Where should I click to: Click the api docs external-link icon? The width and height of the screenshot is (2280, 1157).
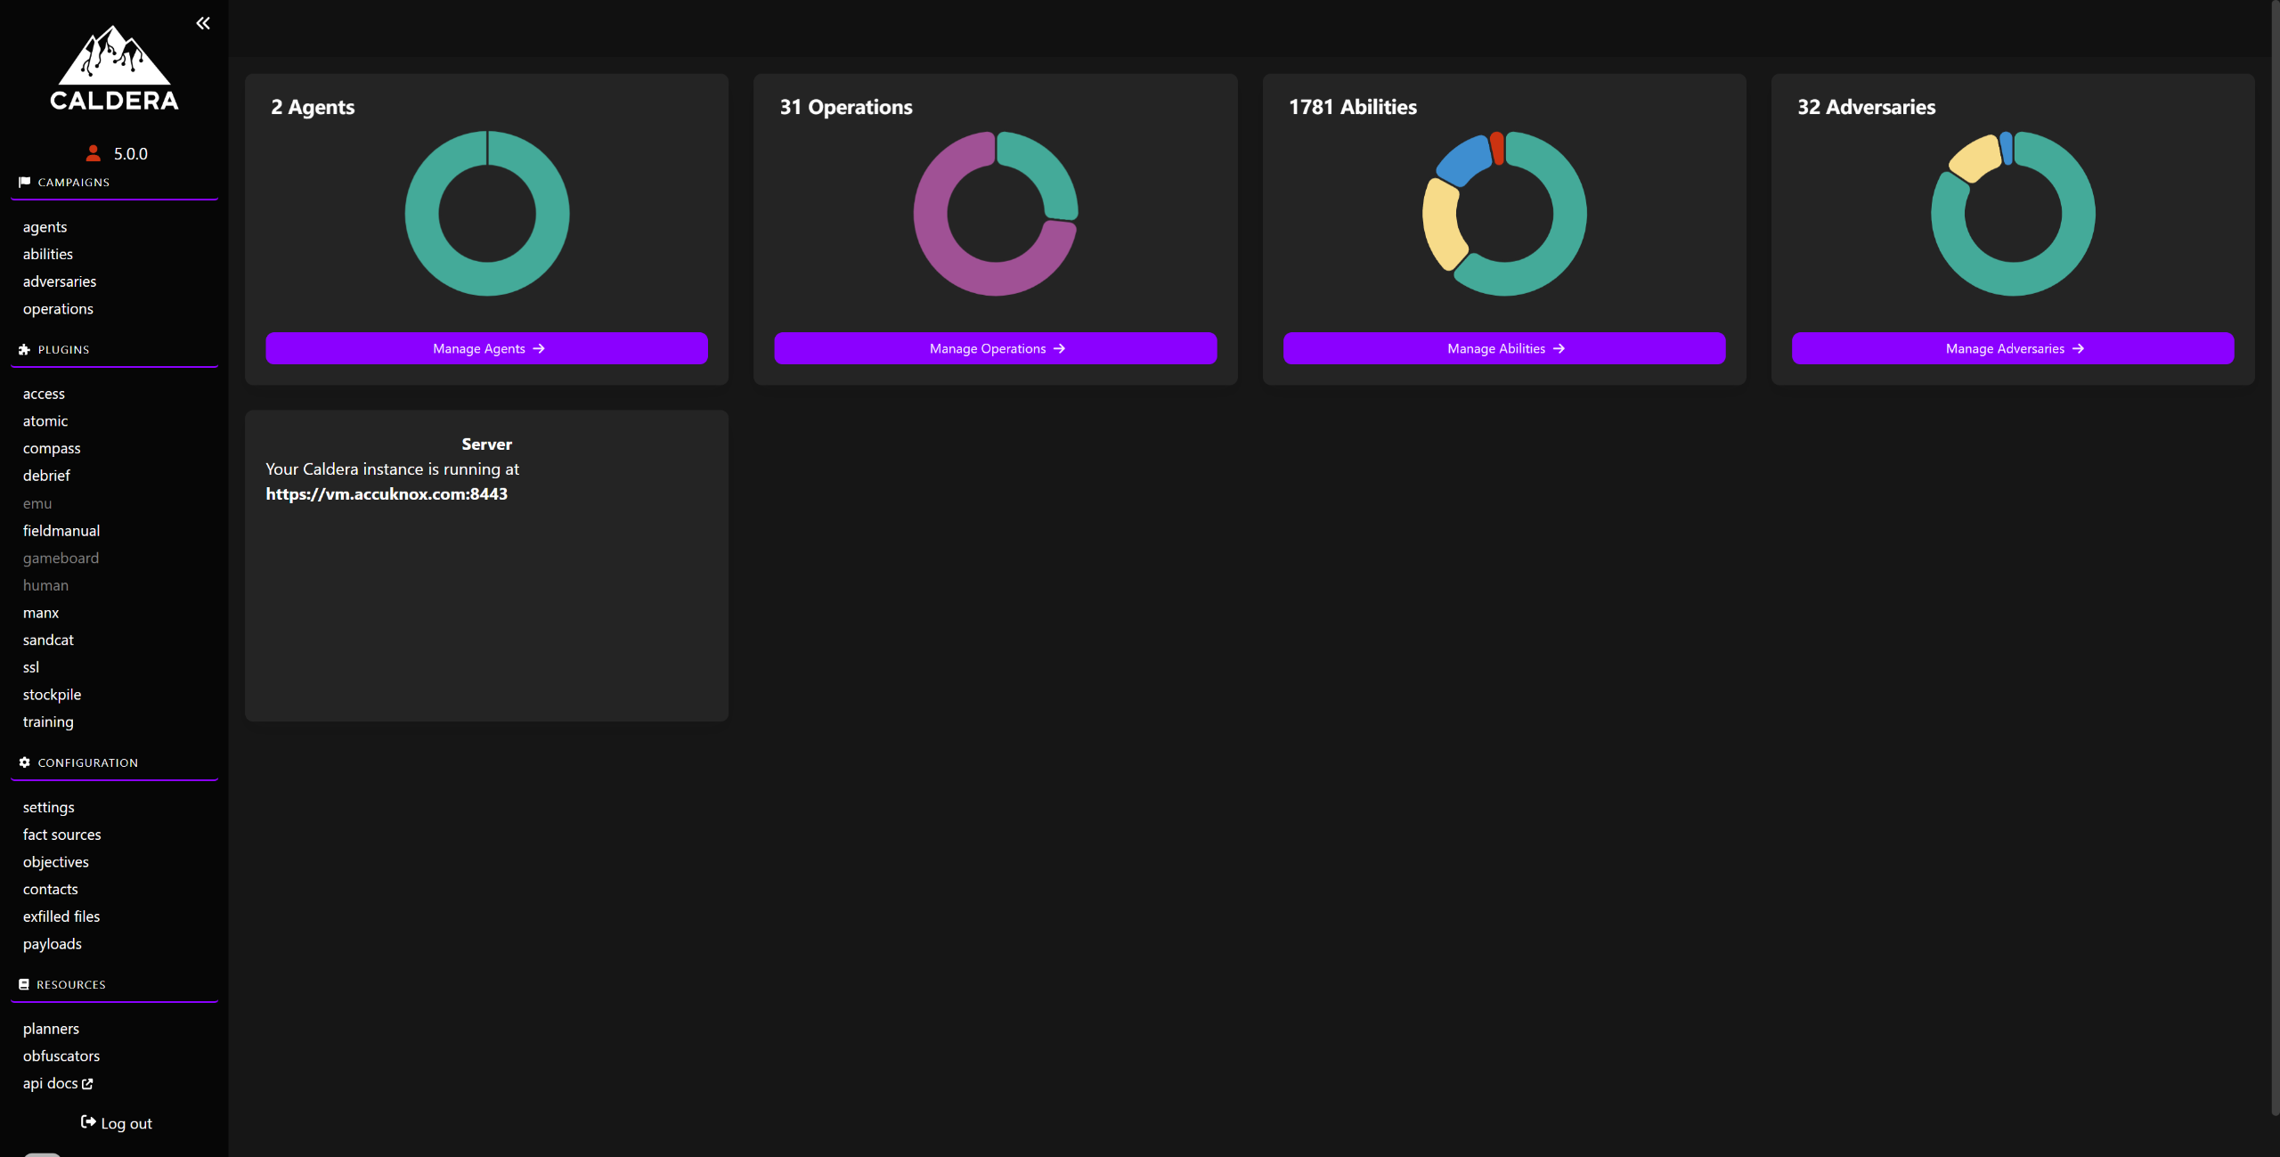coord(87,1084)
